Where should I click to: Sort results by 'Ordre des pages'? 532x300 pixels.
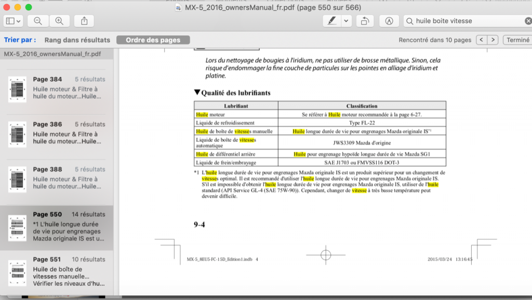click(x=153, y=40)
